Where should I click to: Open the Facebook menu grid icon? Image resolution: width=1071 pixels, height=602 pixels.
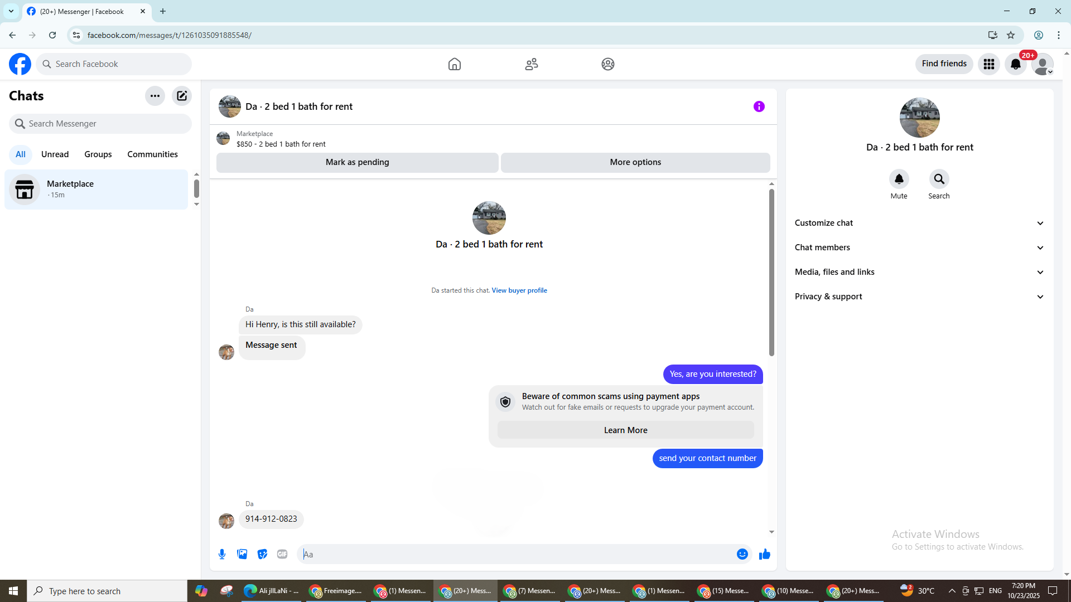tap(989, 64)
